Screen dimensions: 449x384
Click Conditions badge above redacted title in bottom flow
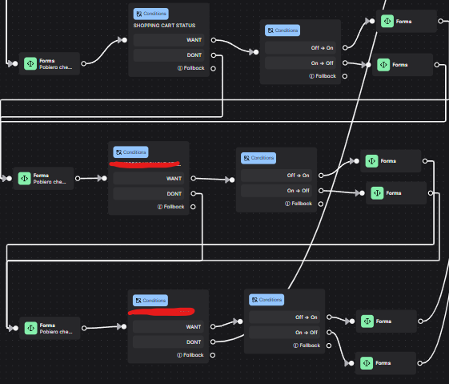point(150,301)
